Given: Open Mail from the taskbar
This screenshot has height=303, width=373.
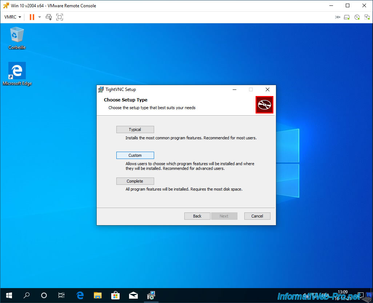Looking at the screenshot, I should point(133,295).
